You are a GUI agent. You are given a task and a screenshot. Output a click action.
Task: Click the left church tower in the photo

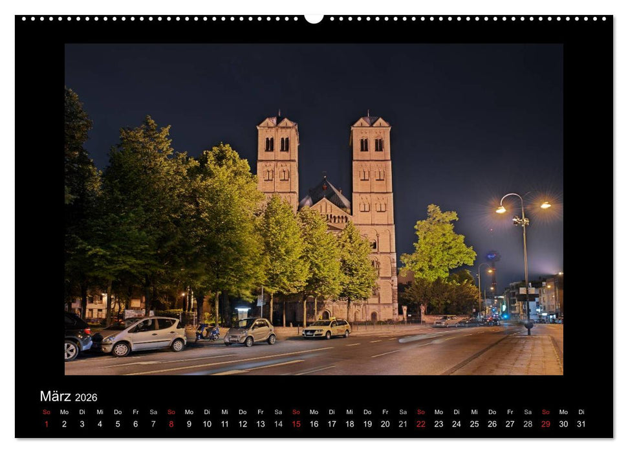pos(275,162)
